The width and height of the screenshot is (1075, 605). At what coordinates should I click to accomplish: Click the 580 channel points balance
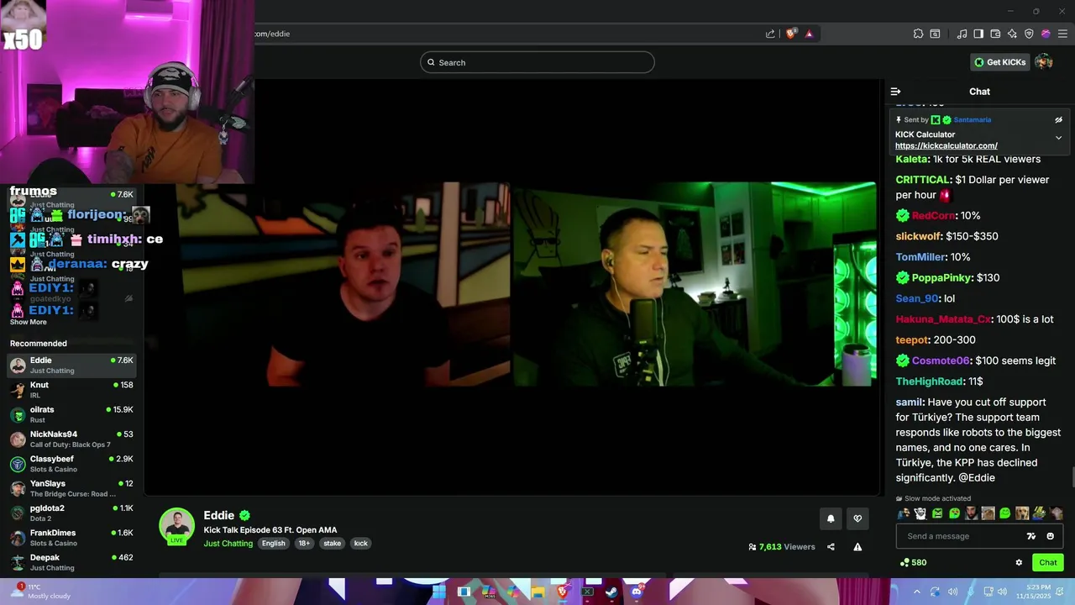pyautogui.click(x=913, y=563)
